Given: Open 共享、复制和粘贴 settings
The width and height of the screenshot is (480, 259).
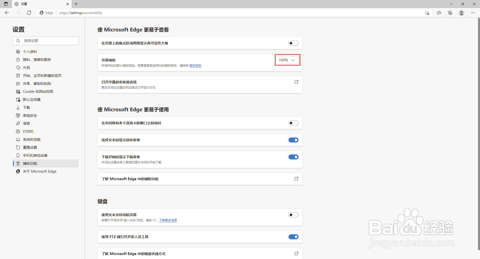Looking at the screenshot, I should coord(45,84).
